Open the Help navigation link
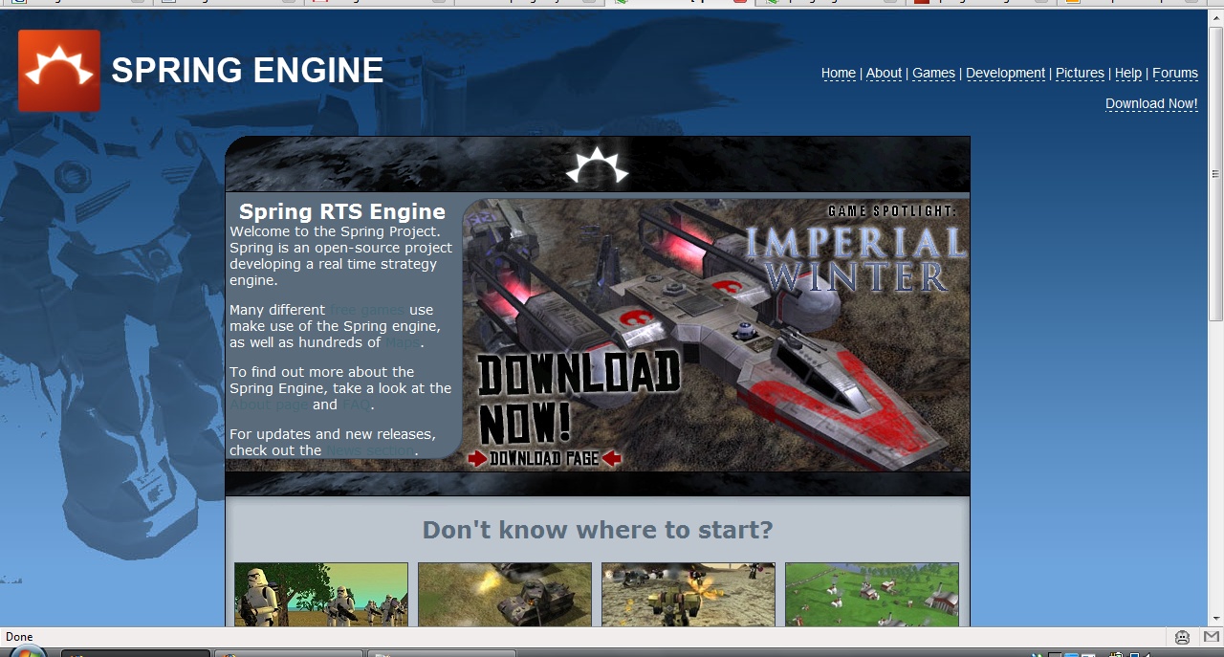 tap(1128, 74)
